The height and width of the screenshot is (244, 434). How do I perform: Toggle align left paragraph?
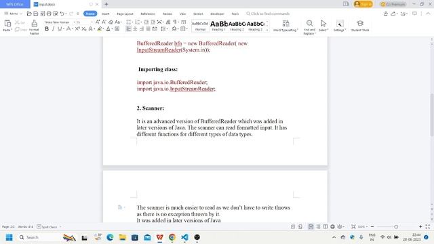(x=128, y=28)
